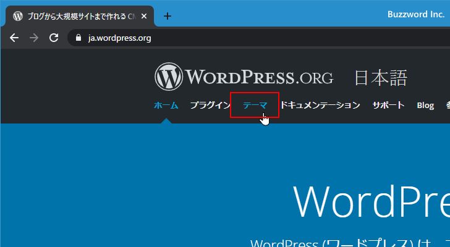
Task: Click the WordPress favicon on the tab
Action: pos(18,16)
